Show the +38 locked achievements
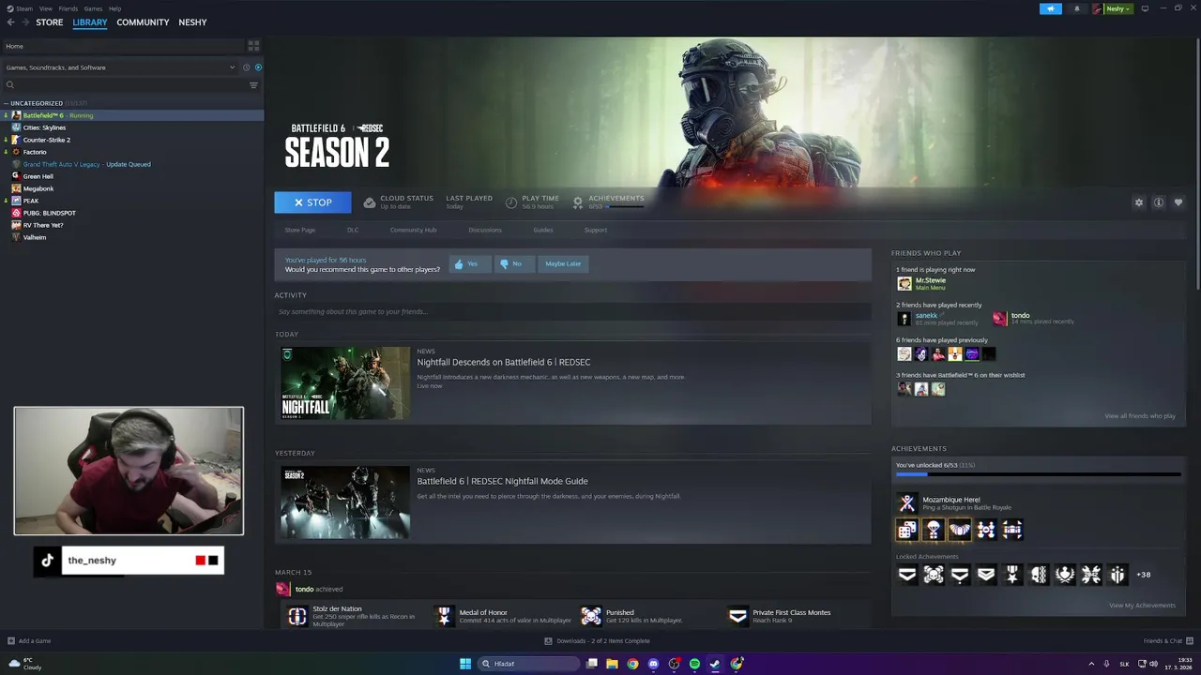 pyautogui.click(x=1143, y=575)
